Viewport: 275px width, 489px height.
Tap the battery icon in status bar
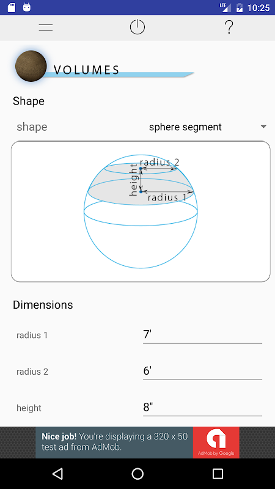point(239,7)
